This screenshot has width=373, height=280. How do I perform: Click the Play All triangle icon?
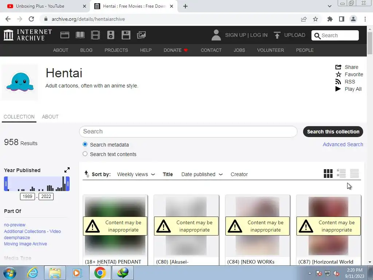pyautogui.click(x=338, y=89)
